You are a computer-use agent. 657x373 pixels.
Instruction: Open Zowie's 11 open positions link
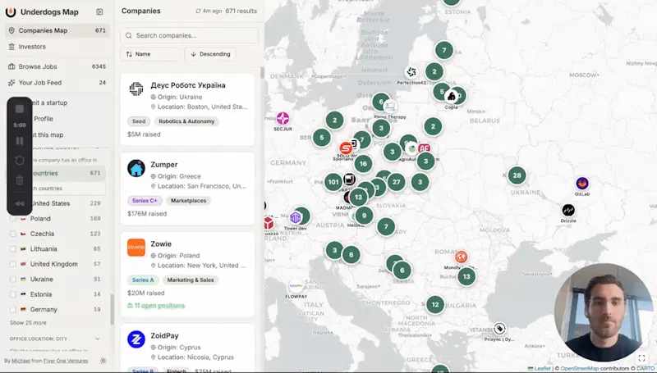tap(156, 306)
